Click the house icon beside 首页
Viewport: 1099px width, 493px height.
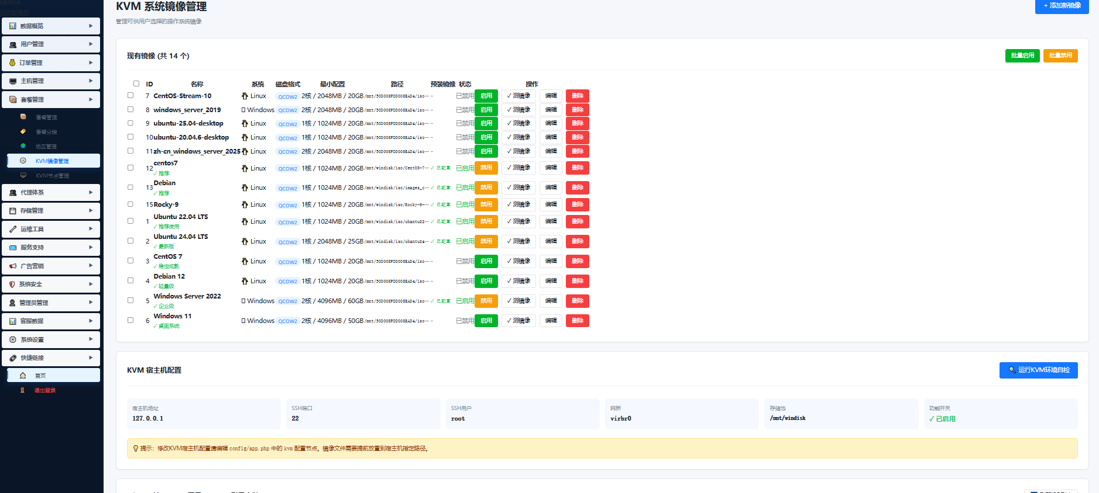coord(23,376)
